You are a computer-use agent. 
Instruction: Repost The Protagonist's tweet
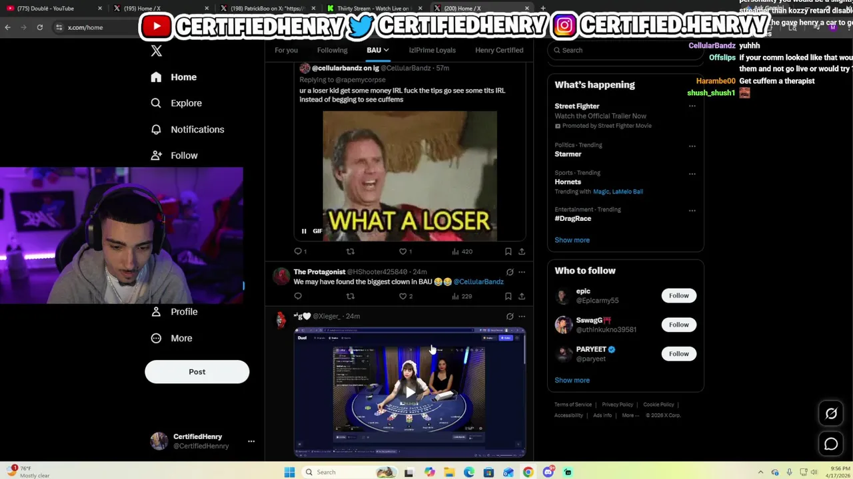351,297
